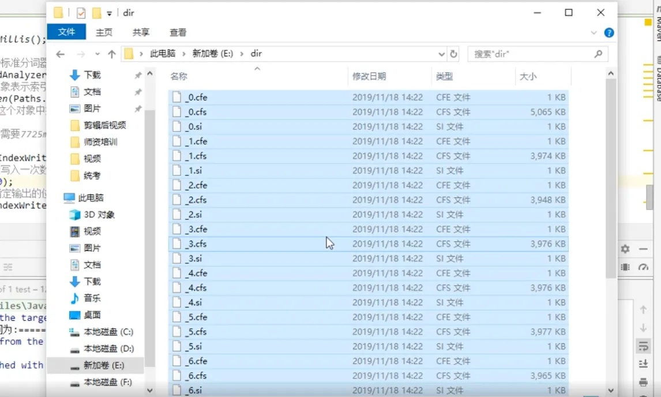Open the 剪辑后视频 folder
The width and height of the screenshot is (661, 397).
[x=104, y=125]
